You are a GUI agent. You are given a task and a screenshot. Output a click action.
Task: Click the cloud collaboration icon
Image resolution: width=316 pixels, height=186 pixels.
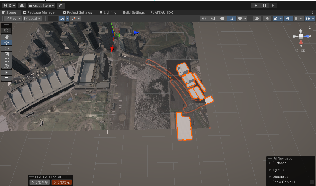[x=21, y=5]
